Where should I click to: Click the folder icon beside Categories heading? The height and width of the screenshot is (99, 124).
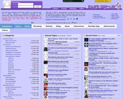3,35
